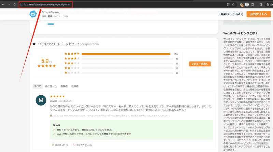Select the three-star rating row

click(121, 63)
